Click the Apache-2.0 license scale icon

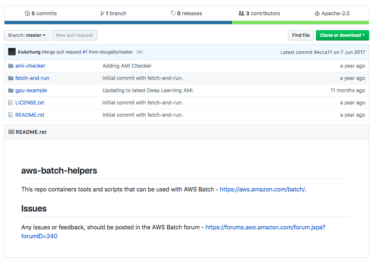(317, 13)
